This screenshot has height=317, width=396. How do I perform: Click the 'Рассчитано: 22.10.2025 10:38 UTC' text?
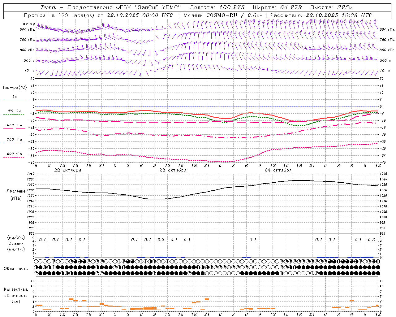[x=321, y=15]
